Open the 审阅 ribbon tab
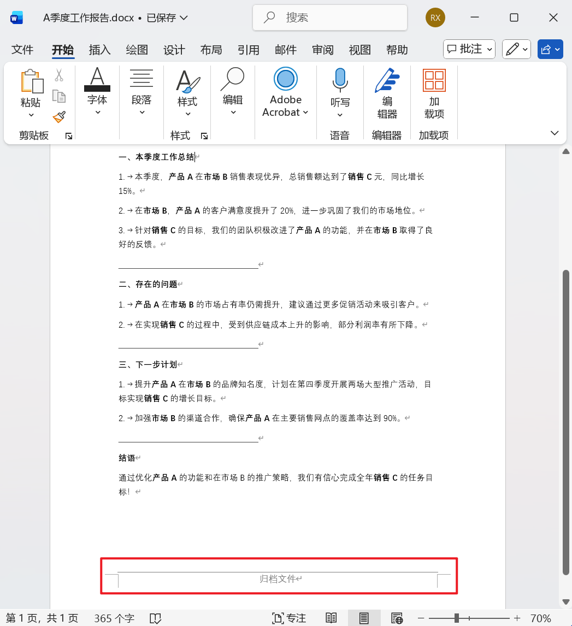572x626 pixels. pos(323,50)
